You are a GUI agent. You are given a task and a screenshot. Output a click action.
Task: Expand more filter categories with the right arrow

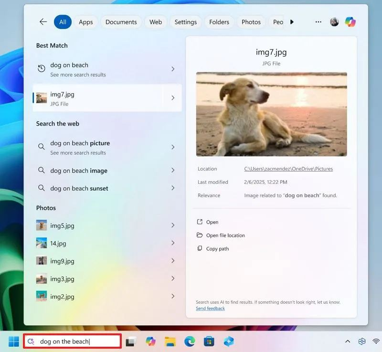click(x=292, y=22)
